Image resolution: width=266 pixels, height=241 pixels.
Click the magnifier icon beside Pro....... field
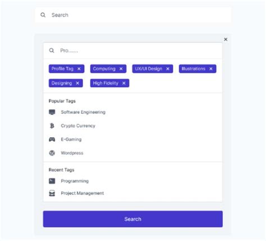click(x=52, y=50)
